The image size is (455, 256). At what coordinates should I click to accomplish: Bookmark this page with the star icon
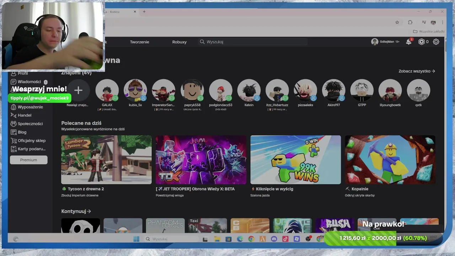[397, 22]
